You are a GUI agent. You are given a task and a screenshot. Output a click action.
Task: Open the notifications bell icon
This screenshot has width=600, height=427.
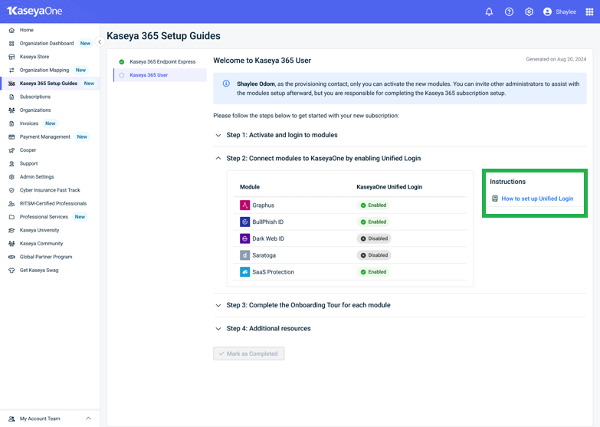(x=489, y=11)
